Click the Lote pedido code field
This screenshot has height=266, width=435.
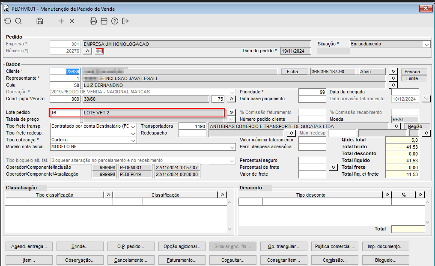65,113
